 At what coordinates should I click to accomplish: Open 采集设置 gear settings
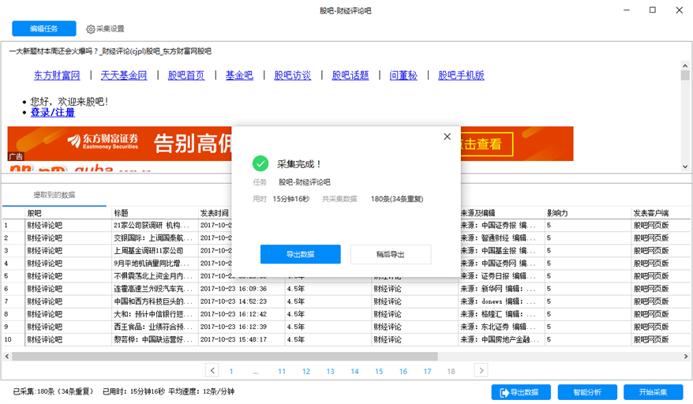coord(105,28)
